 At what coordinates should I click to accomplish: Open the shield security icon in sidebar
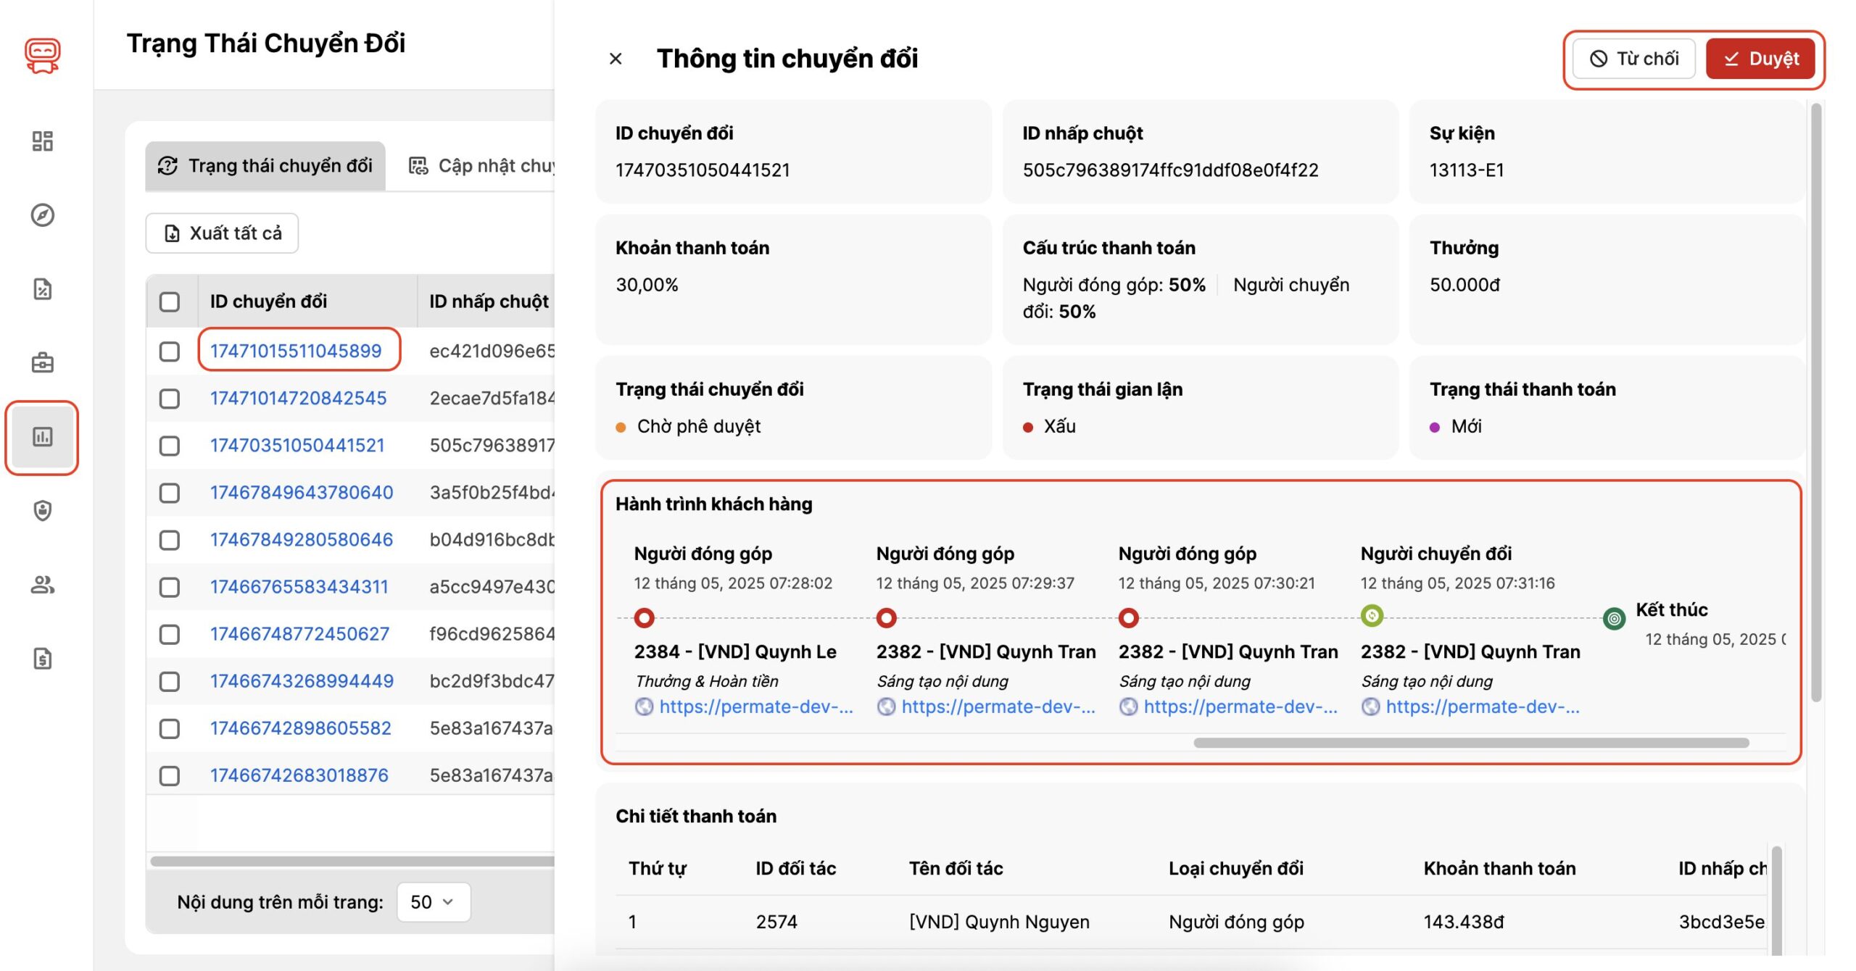[42, 510]
